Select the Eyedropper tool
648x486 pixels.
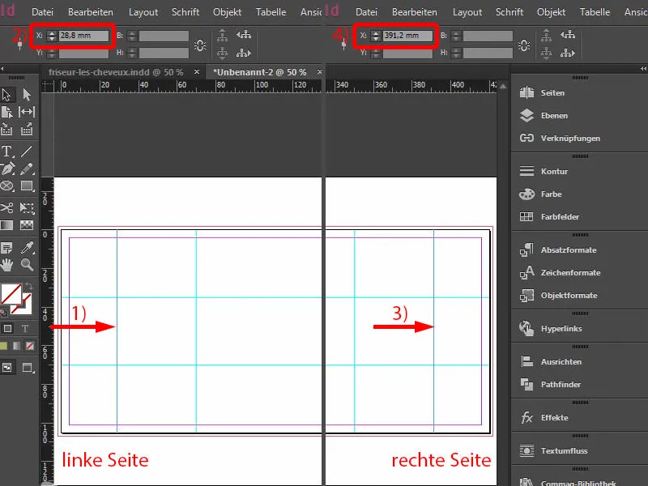28,248
